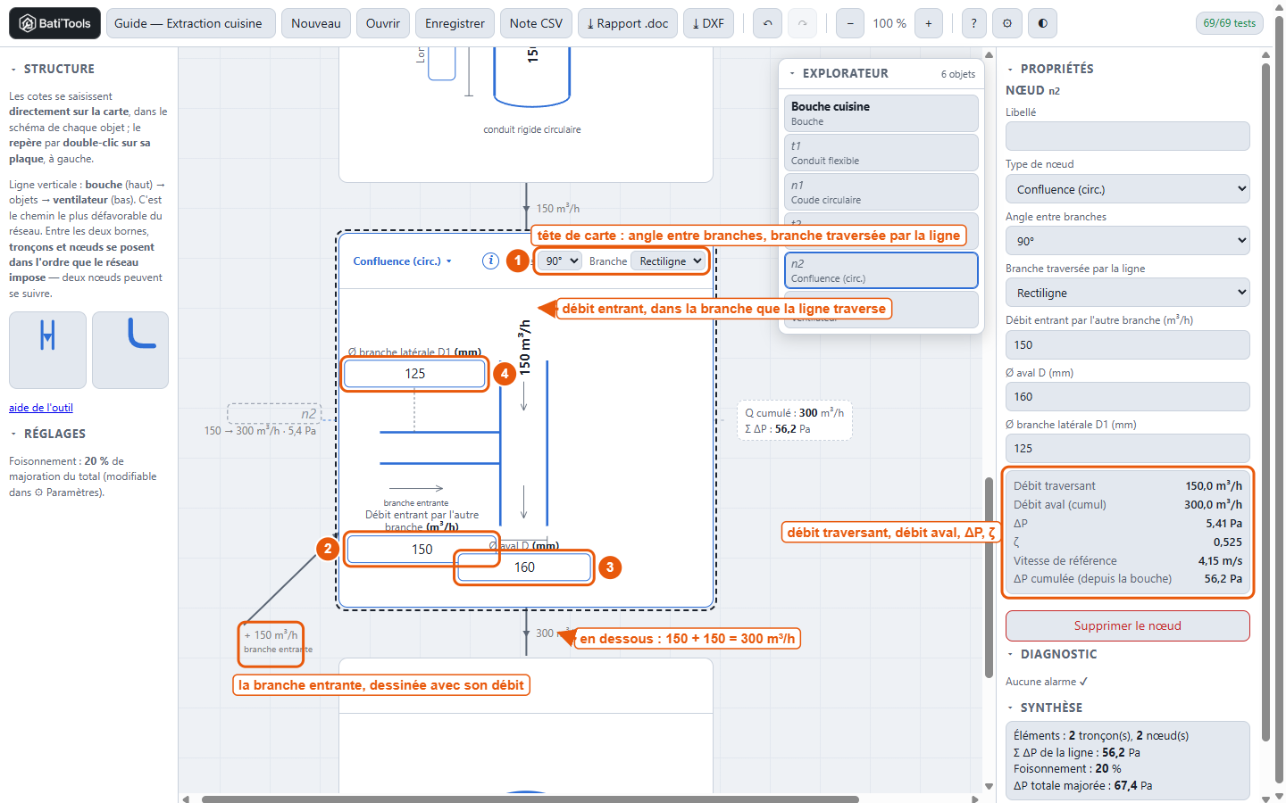The image size is (1286, 803).
Task: Add elbow node from palette
Action: (130, 350)
